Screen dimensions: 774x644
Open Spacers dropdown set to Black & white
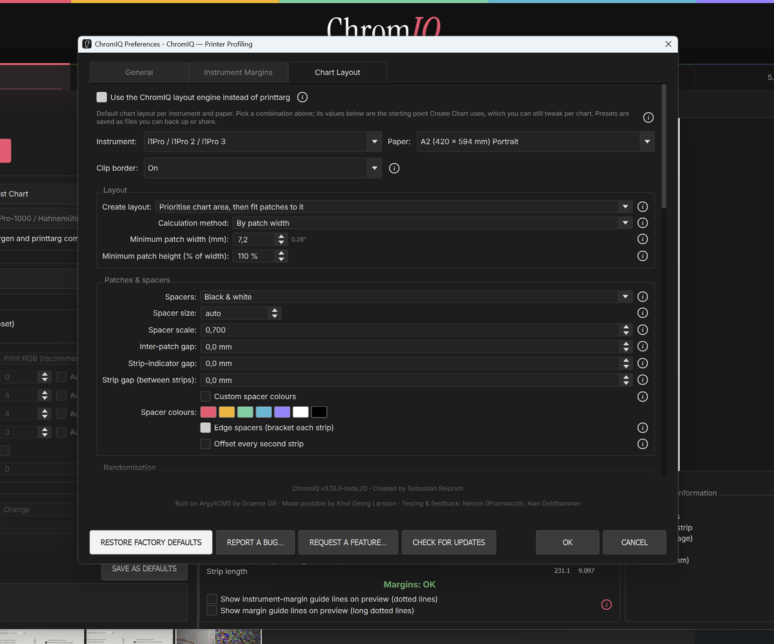tap(417, 297)
